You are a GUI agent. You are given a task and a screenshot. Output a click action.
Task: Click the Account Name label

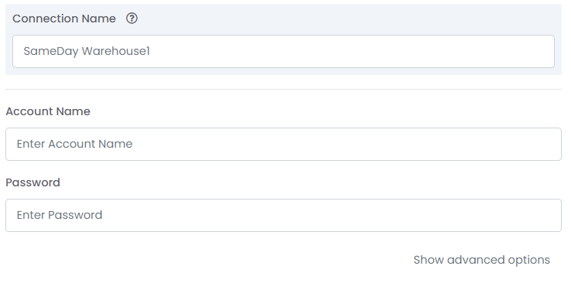tap(48, 111)
